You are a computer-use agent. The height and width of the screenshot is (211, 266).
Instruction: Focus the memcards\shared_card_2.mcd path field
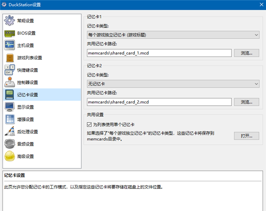point(159,102)
